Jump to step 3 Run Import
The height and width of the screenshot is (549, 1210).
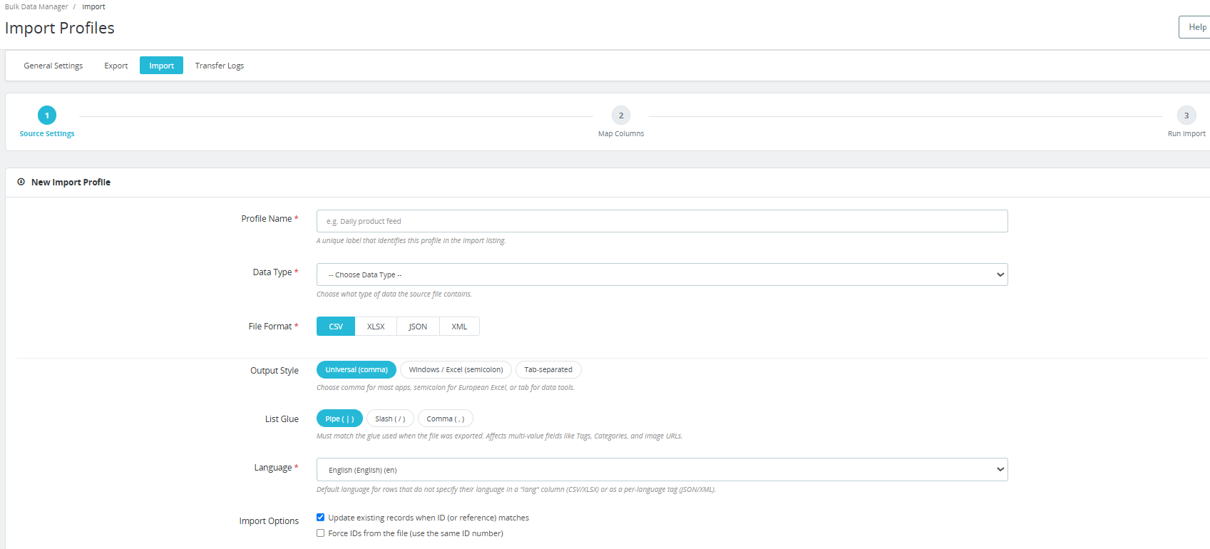1186,123
